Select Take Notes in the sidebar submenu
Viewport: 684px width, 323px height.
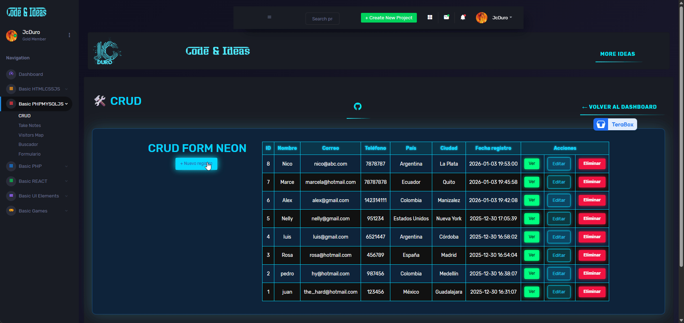(x=30, y=126)
